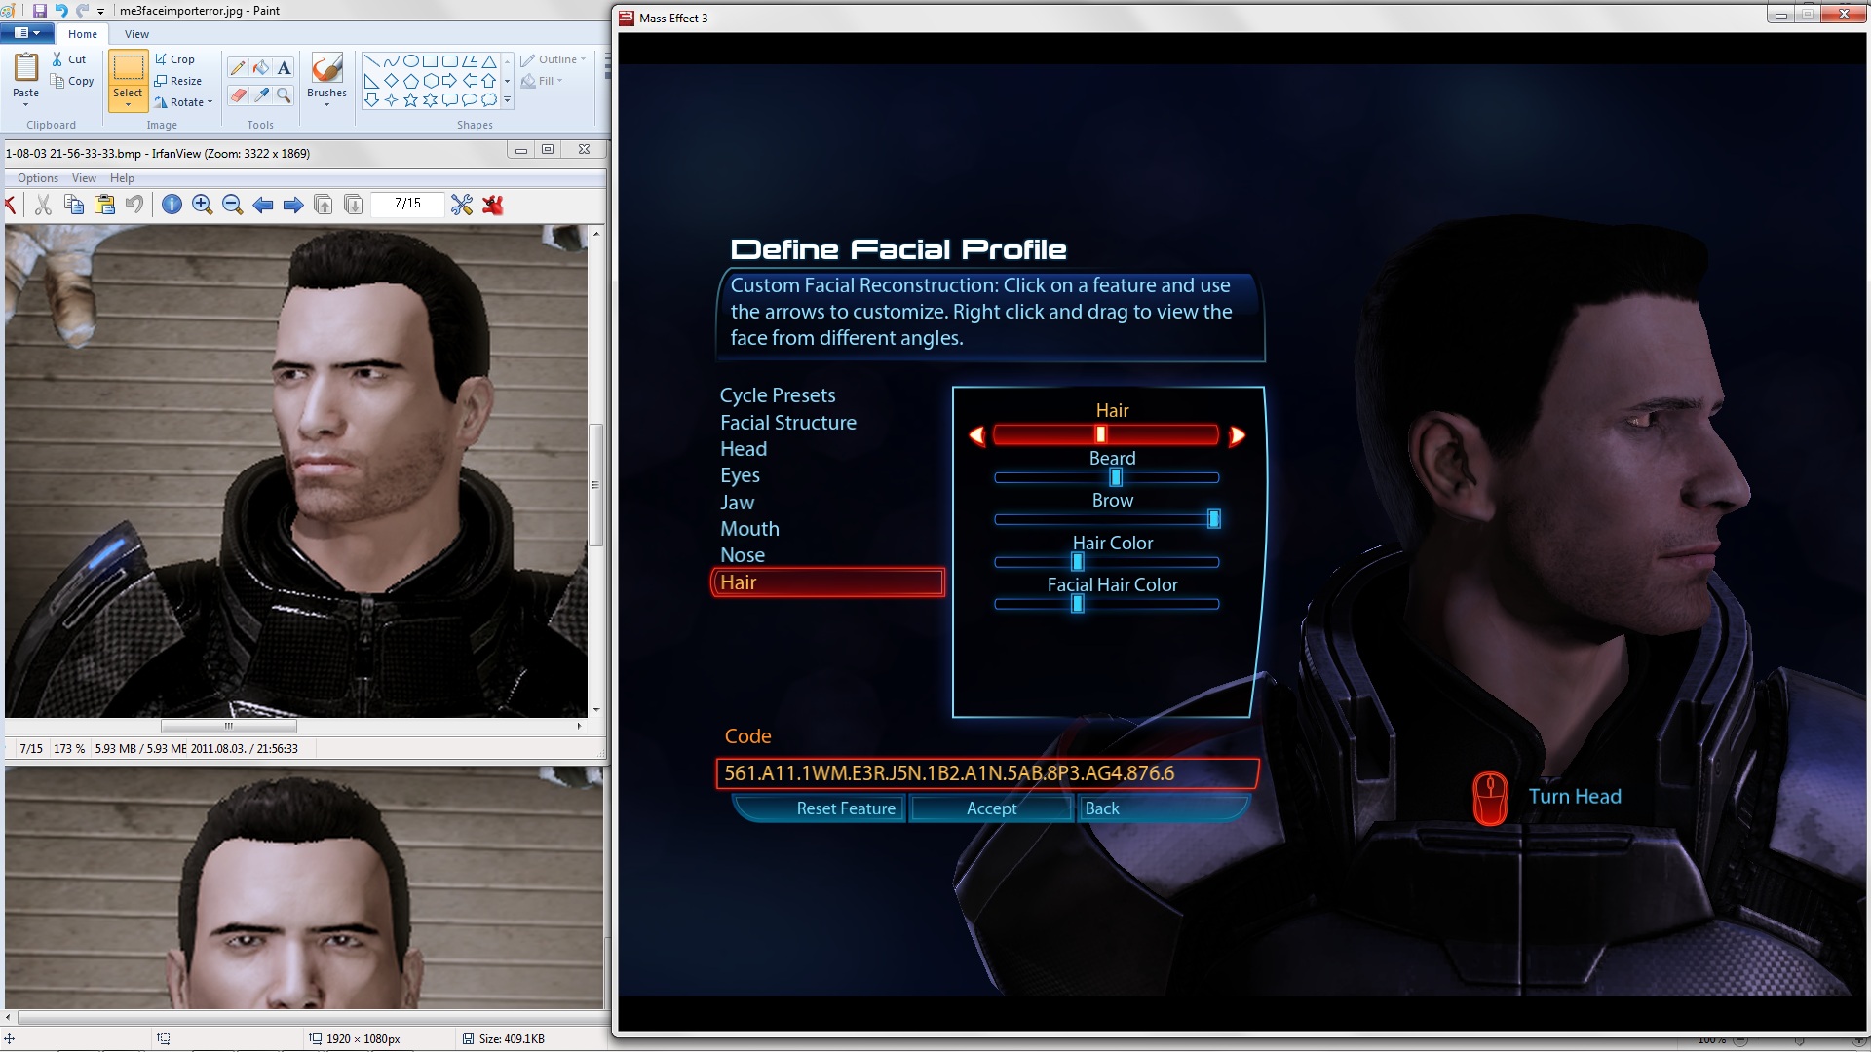The width and height of the screenshot is (1871, 1052).
Task: Click the IrfanView next page icon
Action: [x=353, y=205]
